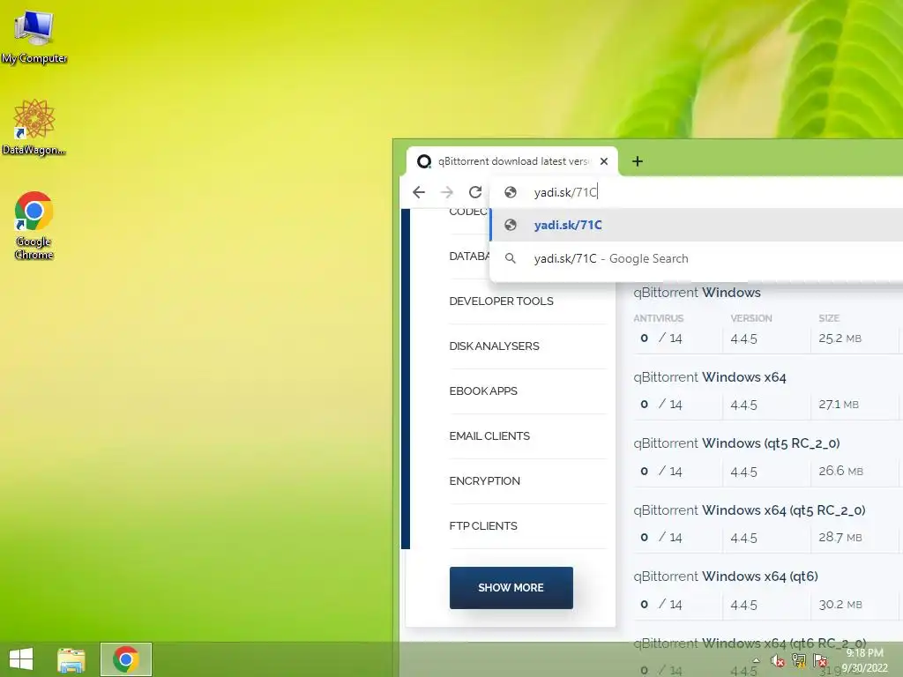Screen dimensions: 903x677
Task: Choose the yadi.sk/71C URL suggestion
Action: (697, 225)
